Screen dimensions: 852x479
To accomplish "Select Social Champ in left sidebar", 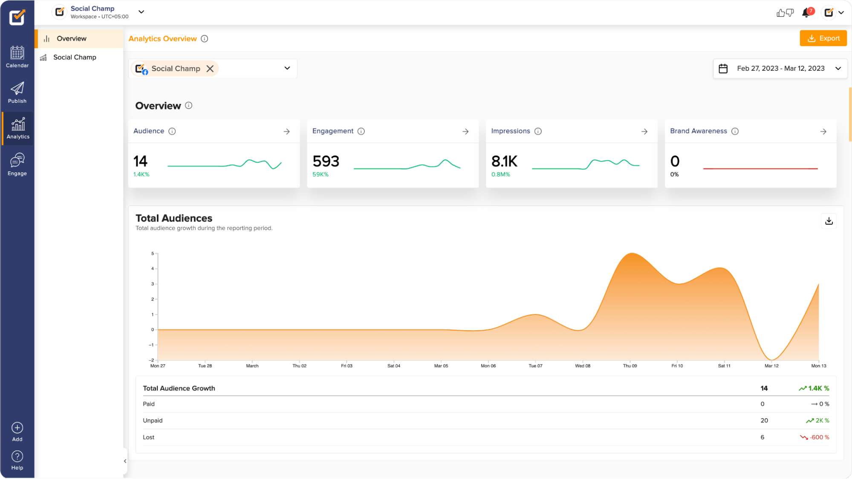I will click(x=74, y=57).
